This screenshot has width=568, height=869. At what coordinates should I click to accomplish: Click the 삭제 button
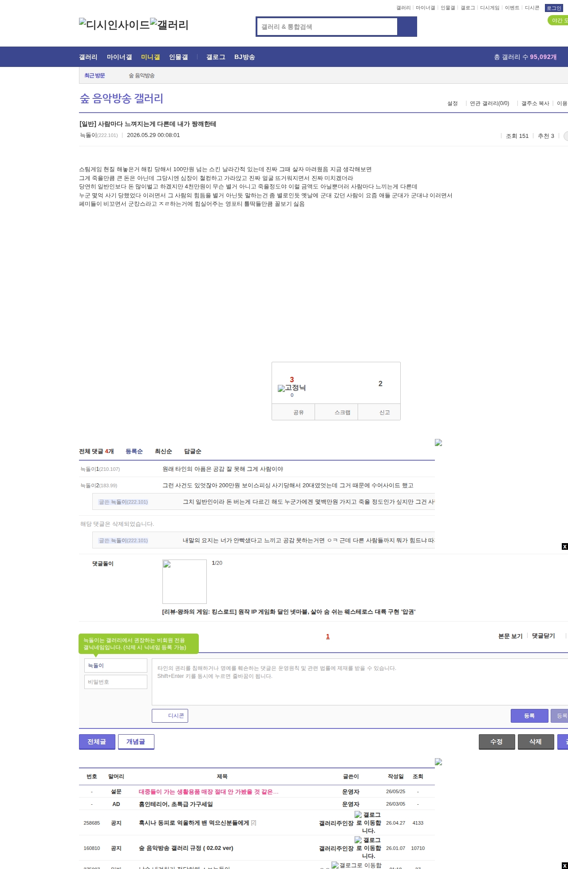(536, 742)
